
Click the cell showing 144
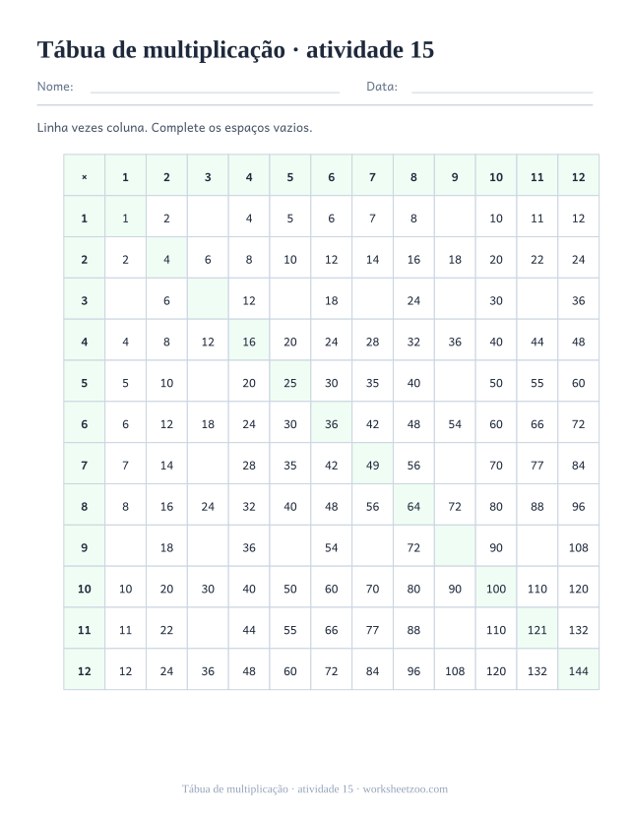pos(578,670)
